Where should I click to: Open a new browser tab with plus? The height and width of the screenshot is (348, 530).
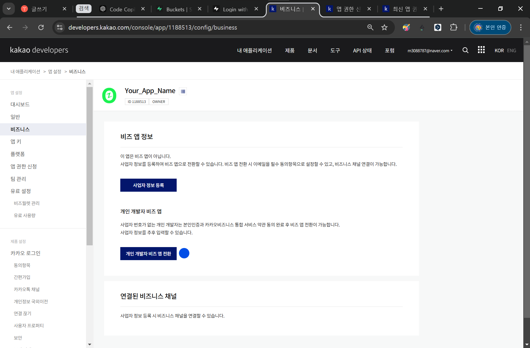pyautogui.click(x=441, y=9)
